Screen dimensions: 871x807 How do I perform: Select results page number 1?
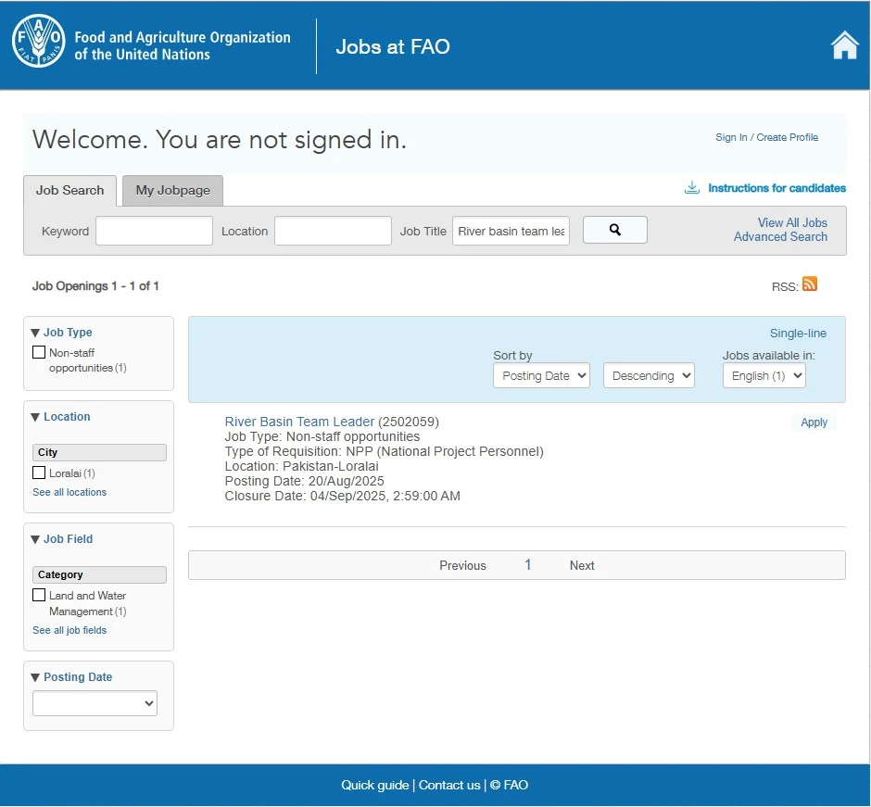coord(528,565)
